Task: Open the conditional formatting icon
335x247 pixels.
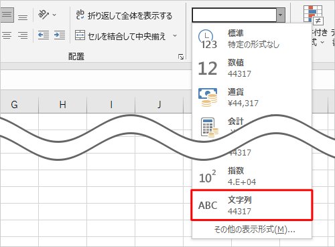Action: [313, 15]
